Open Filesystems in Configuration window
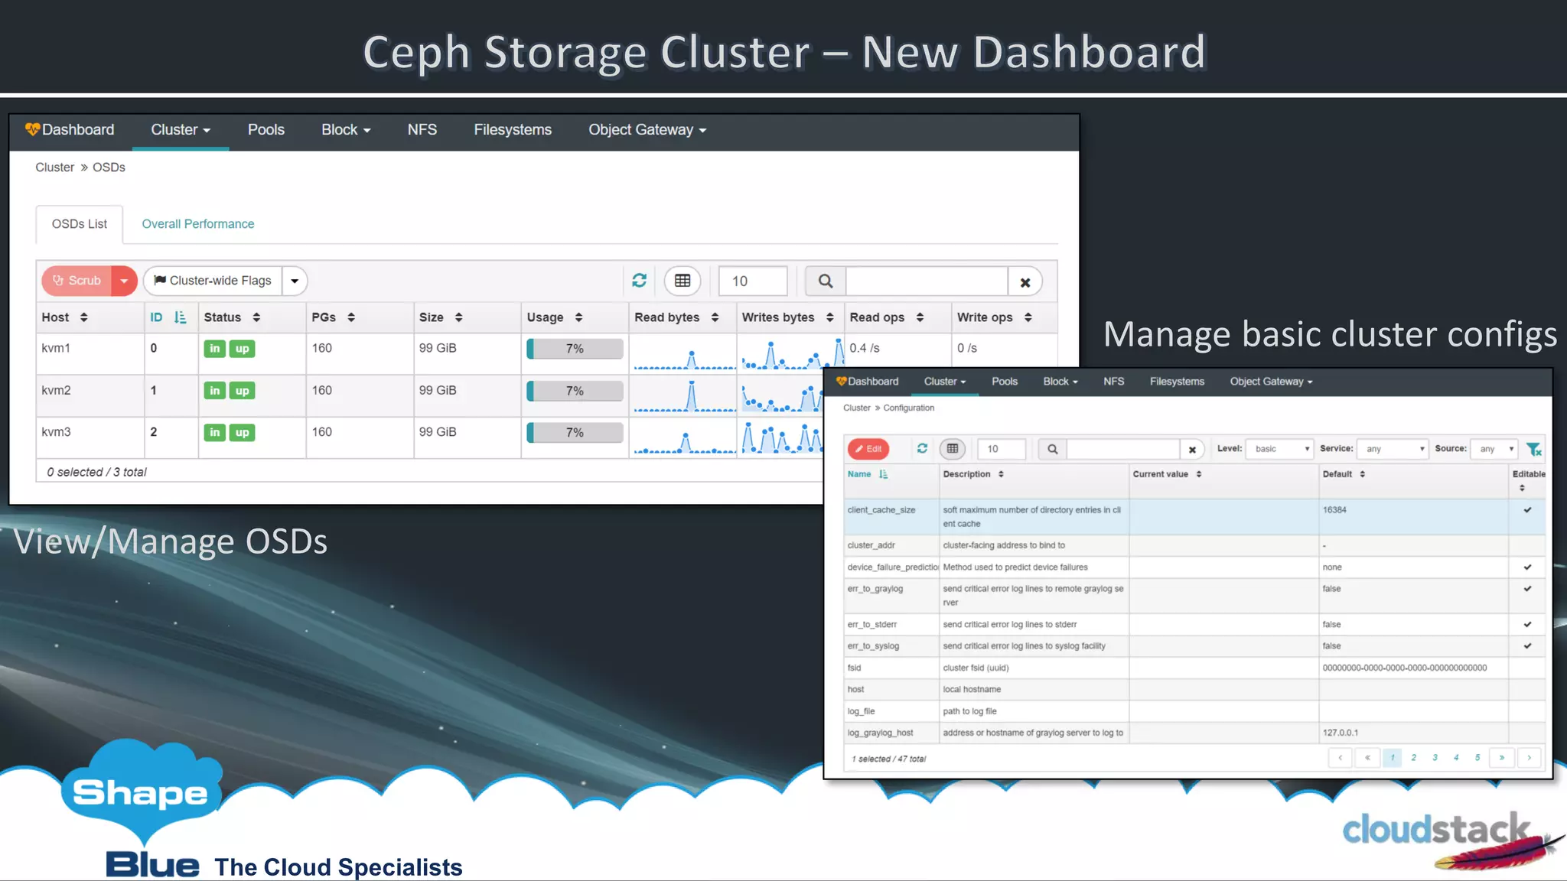Viewport: 1567px width, 881px height. coord(1177,382)
